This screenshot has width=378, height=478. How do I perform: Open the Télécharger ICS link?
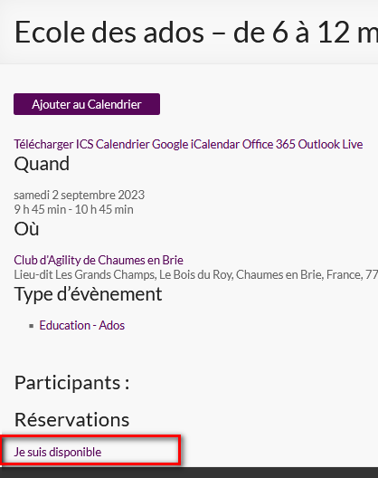pos(53,144)
